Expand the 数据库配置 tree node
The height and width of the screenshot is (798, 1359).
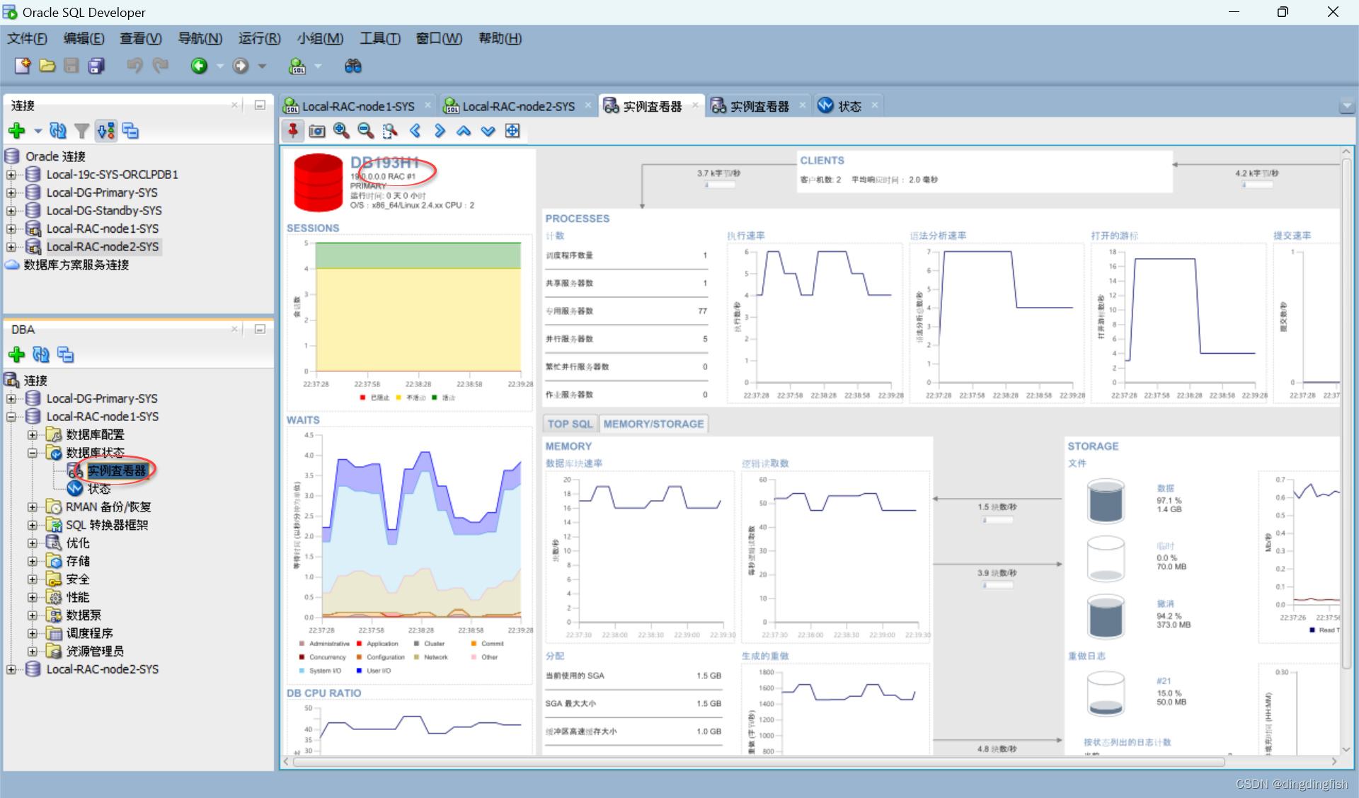33,434
